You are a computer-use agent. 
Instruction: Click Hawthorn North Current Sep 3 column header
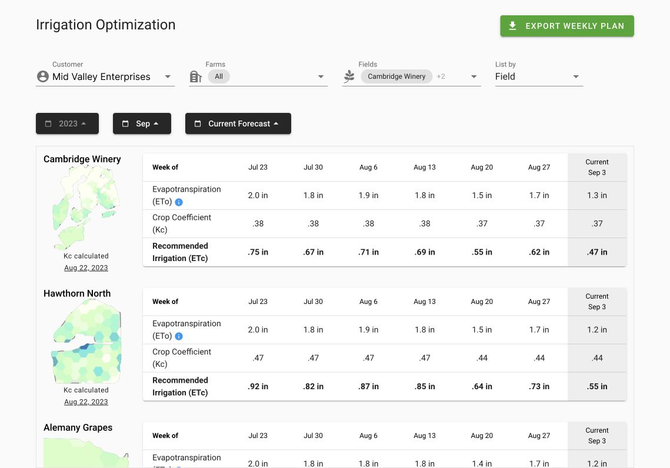(x=597, y=302)
